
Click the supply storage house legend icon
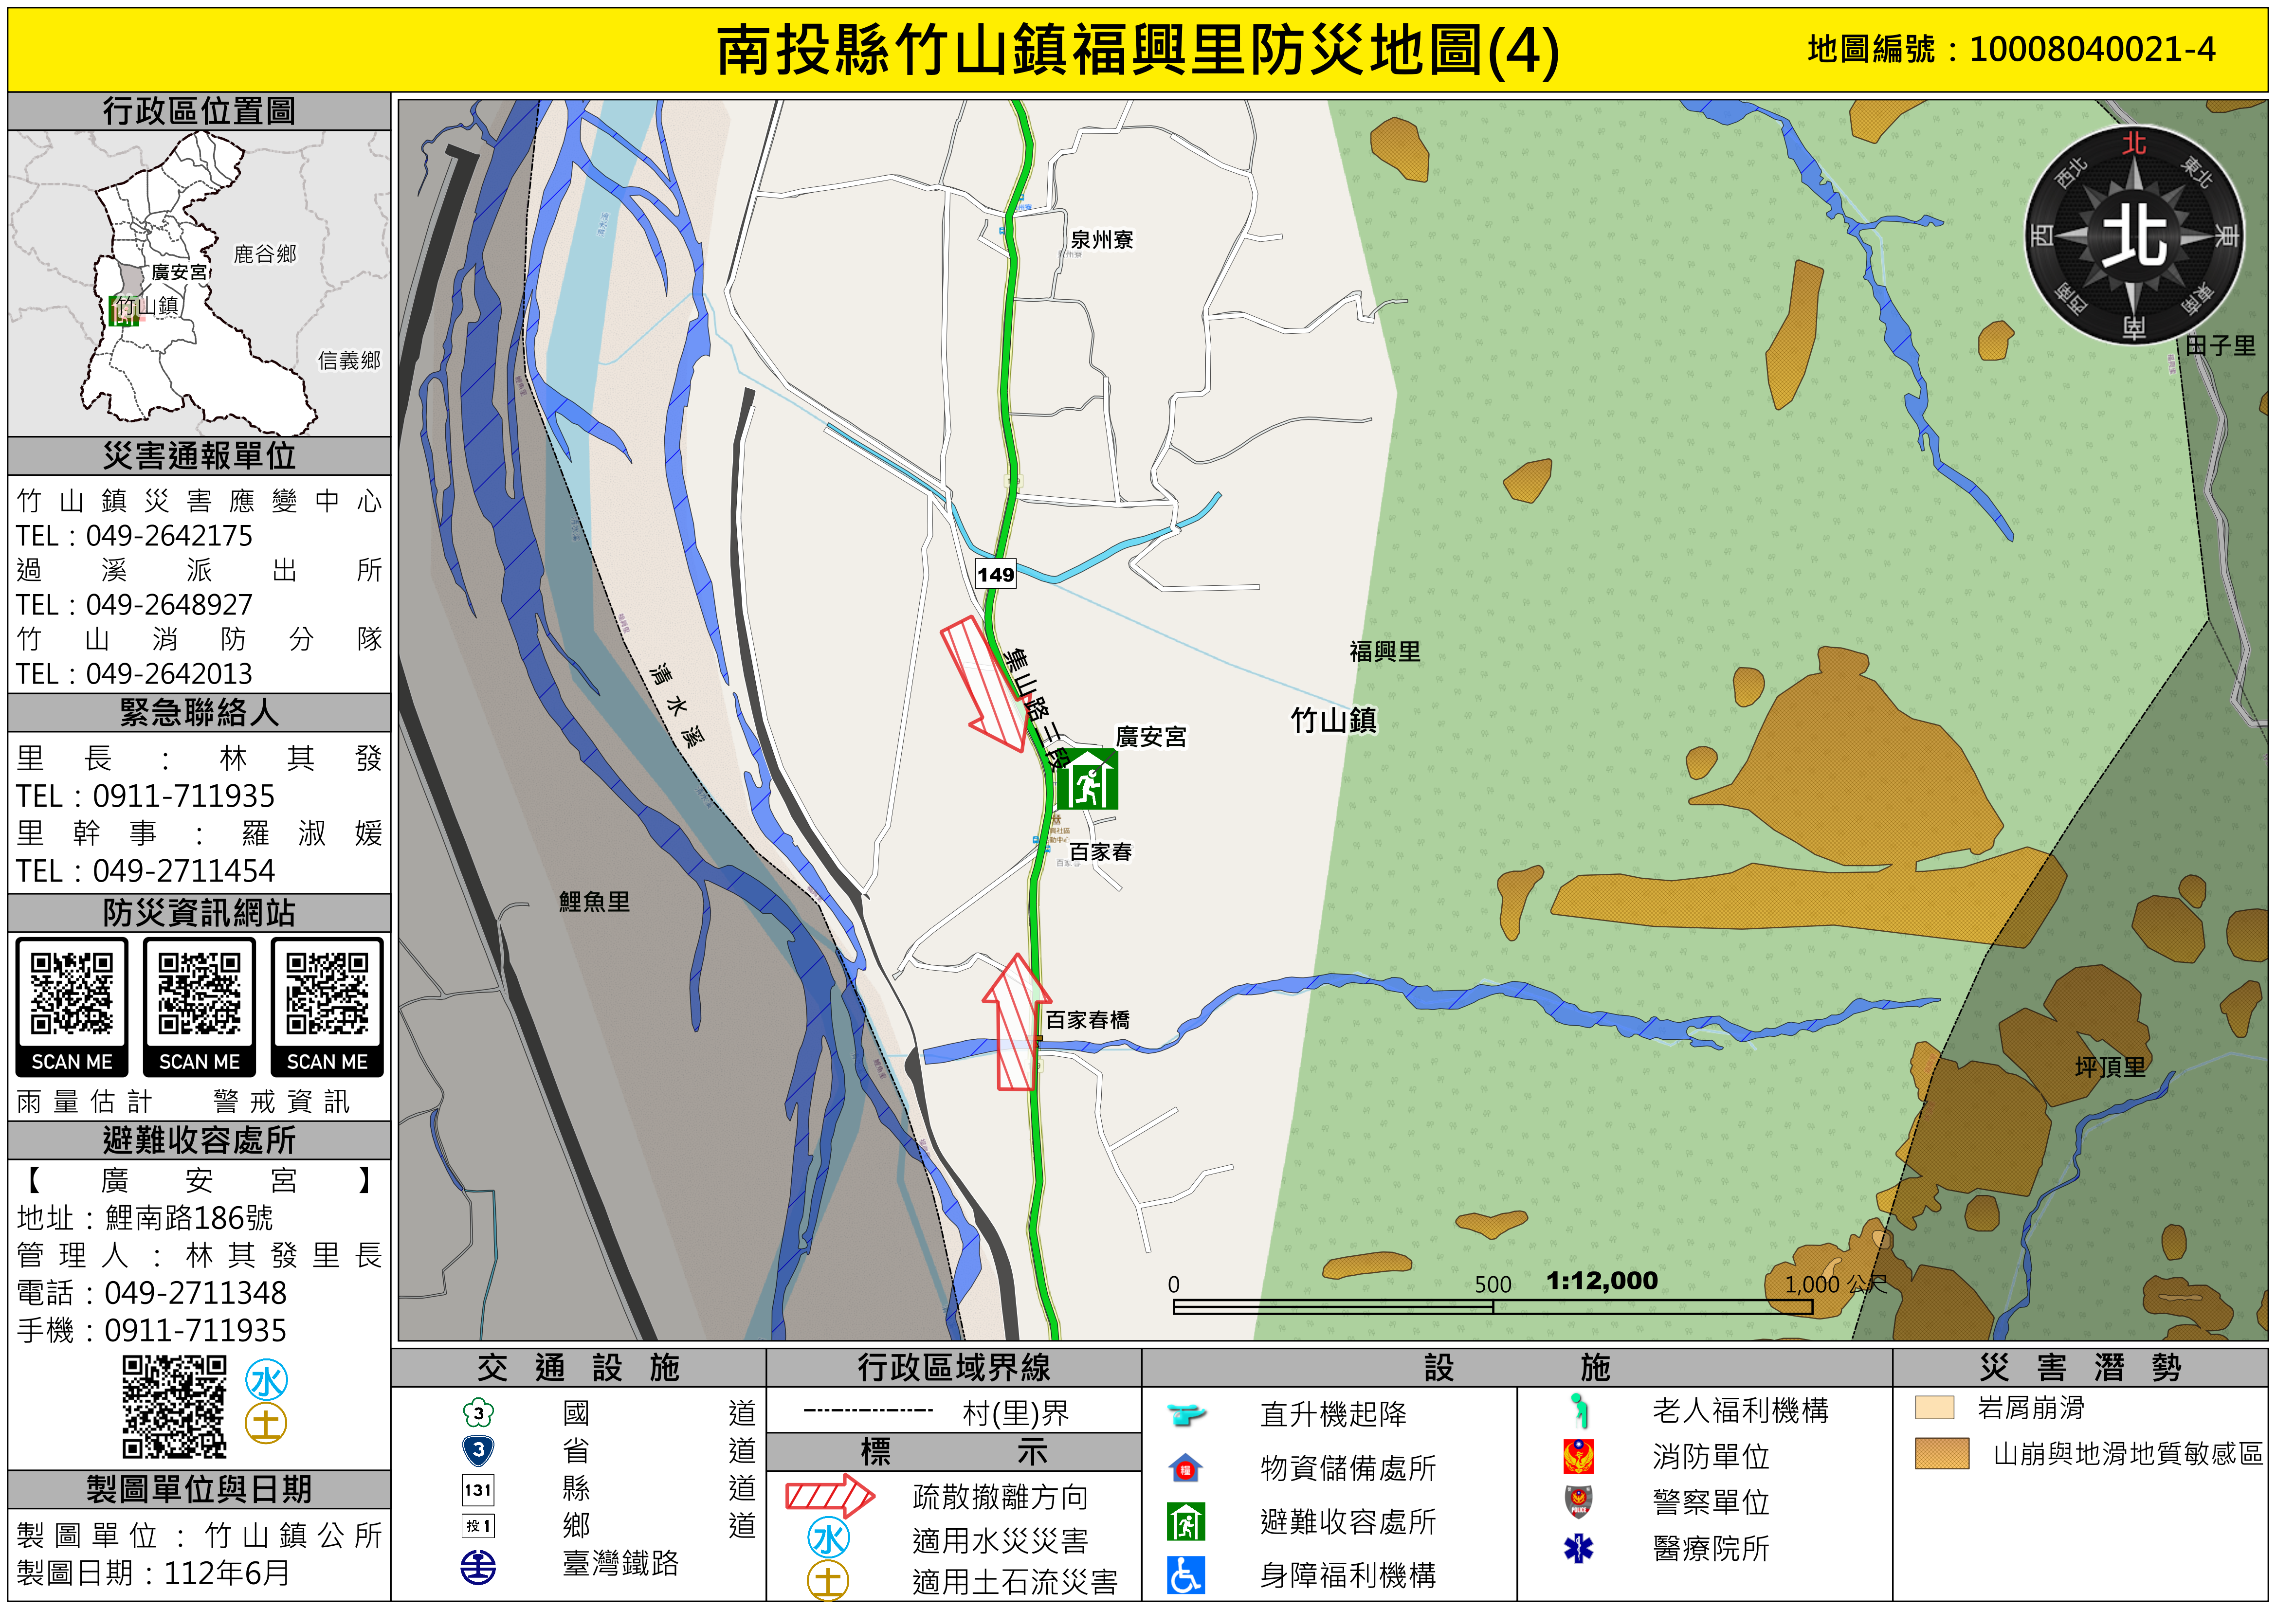1185,1468
